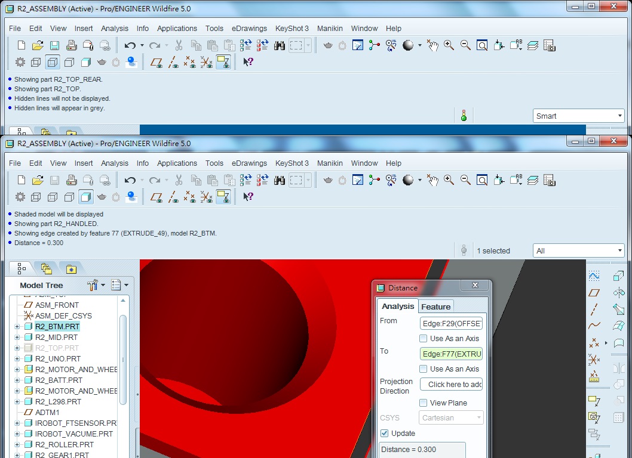Switch to Shaded display in front window

86,197
